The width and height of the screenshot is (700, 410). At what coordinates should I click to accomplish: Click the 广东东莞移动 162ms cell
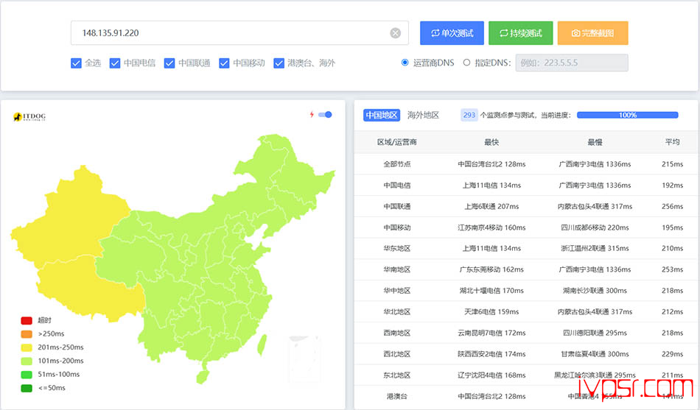491,269
